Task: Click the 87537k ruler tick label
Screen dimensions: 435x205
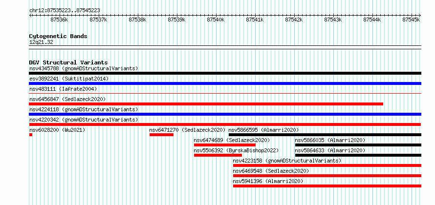Action: (x=98, y=20)
